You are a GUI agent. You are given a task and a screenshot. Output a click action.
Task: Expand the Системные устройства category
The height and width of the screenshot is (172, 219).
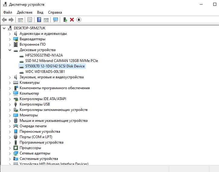click(x=10, y=159)
